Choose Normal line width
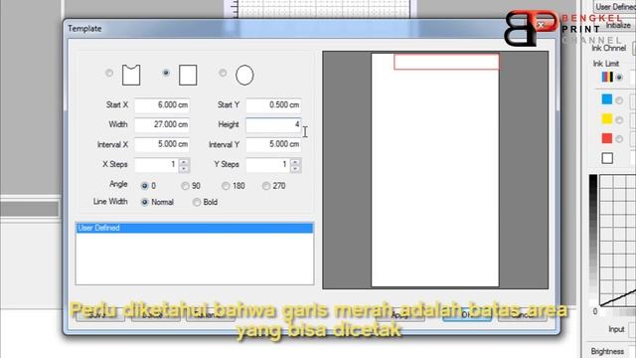The image size is (636, 358). pos(144,202)
